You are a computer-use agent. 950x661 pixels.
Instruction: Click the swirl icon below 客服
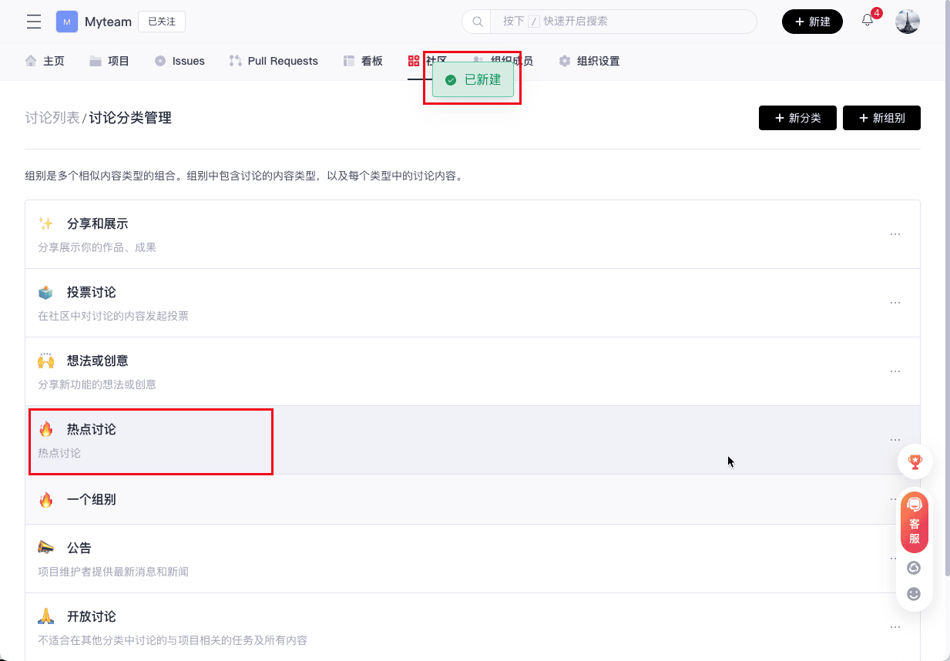[x=915, y=568]
